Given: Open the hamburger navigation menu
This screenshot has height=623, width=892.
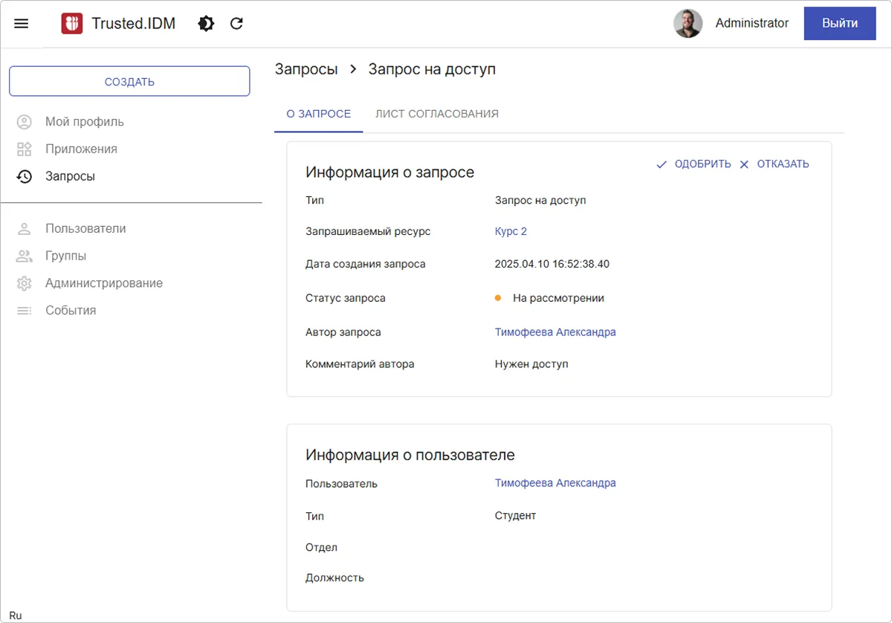Looking at the screenshot, I should 21,23.
